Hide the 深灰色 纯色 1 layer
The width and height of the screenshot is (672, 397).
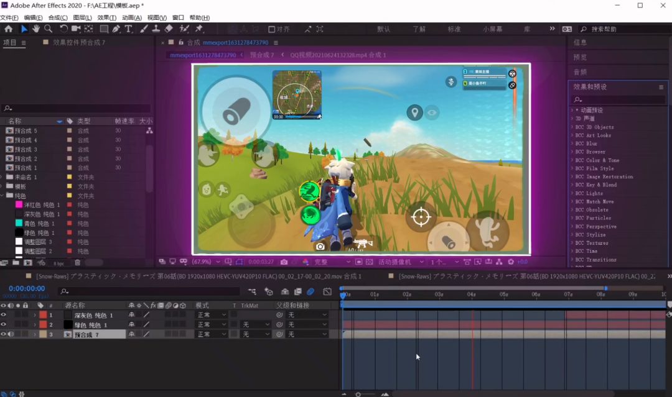tap(4, 315)
